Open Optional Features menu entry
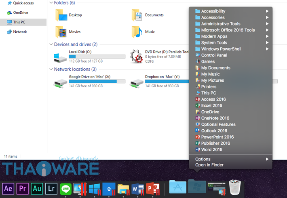This screenshot has height=198, width=287. 231,124
